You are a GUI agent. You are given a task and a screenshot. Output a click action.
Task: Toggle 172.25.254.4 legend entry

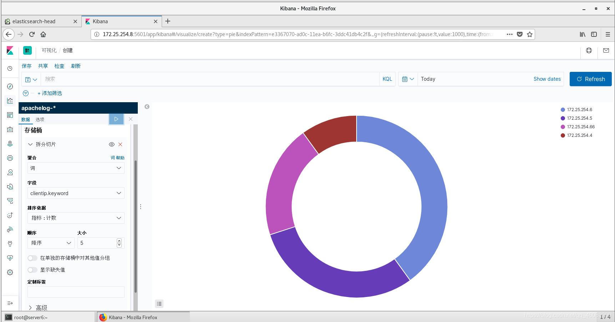576,135
